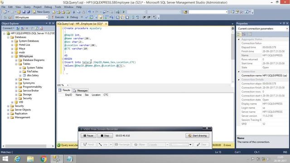
Task: Open the Windows Start button
Action: click(5, 159)
